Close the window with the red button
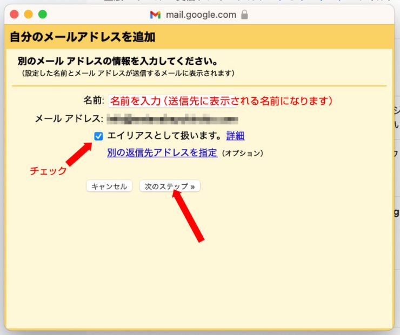Screen dimensions: 400x335 (x=15, y=15)
